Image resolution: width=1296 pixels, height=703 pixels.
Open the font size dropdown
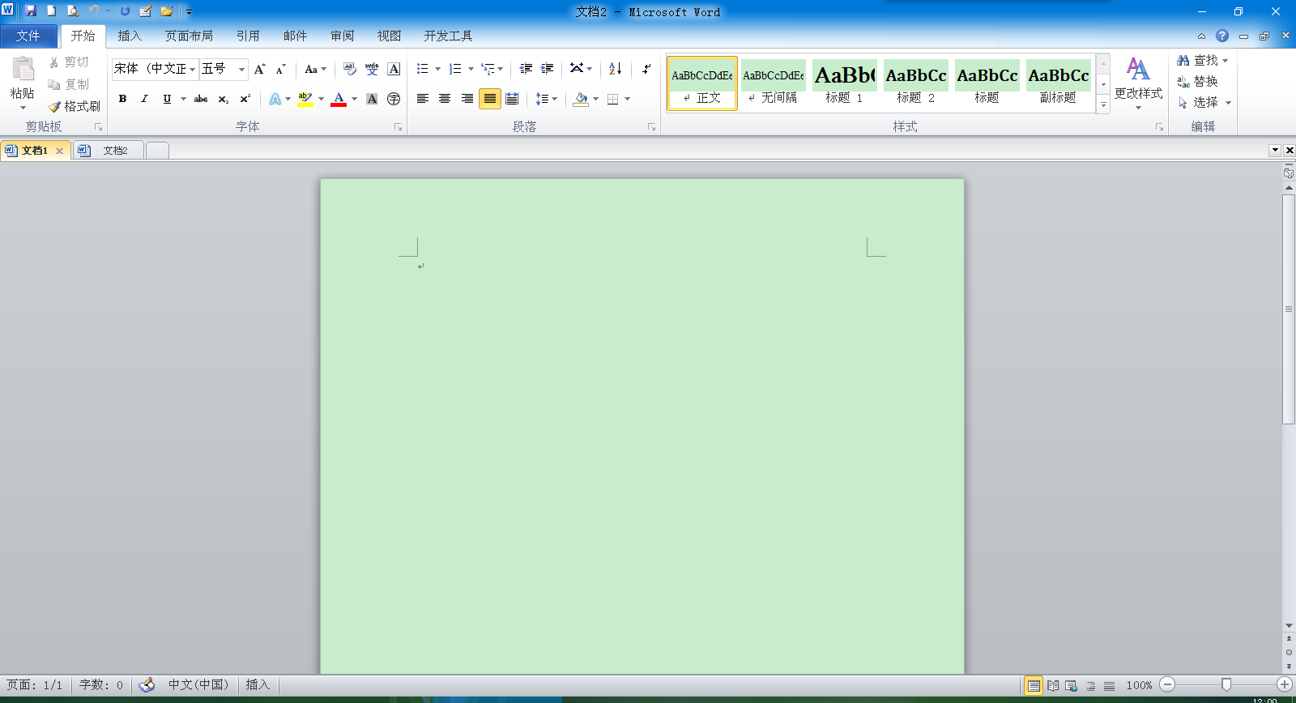point(241,70)
